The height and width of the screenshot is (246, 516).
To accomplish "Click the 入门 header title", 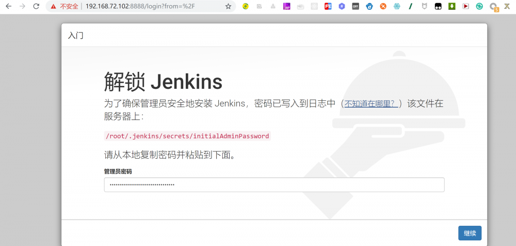I will 76,36.
